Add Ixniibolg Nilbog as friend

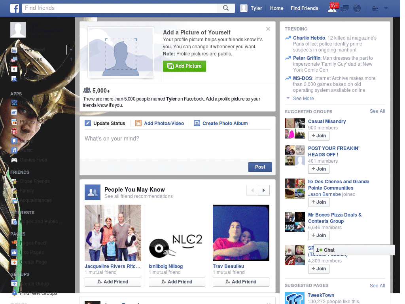coord(177,282)
